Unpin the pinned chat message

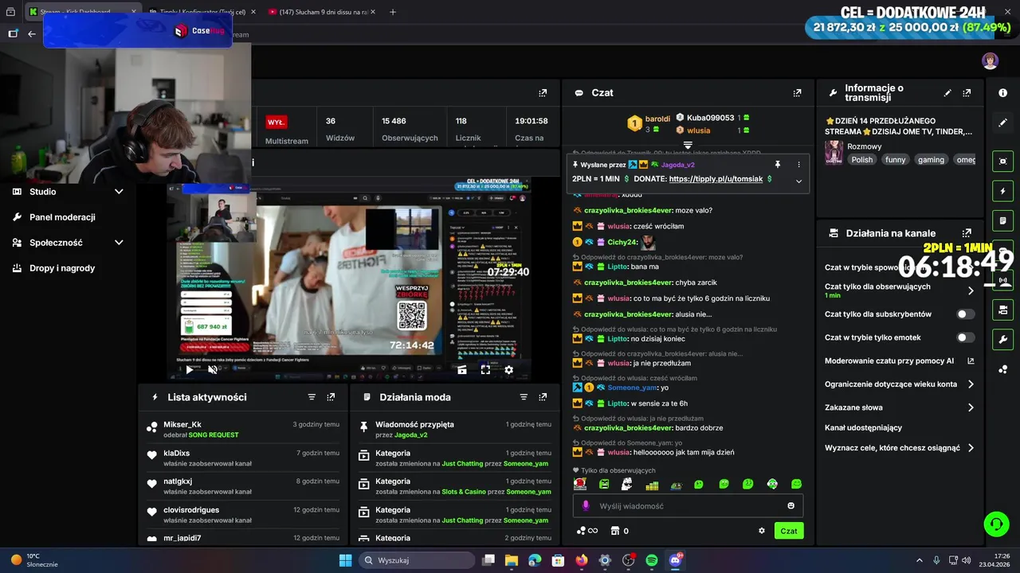pyautogui.click(x=777, y=165)
